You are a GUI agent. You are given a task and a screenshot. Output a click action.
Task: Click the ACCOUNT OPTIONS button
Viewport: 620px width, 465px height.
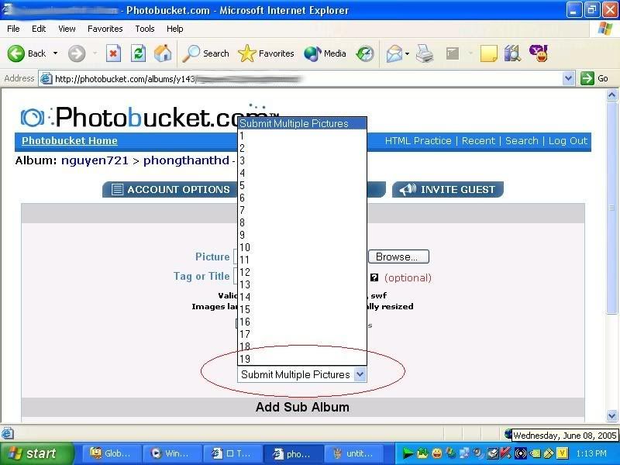pyautogui.click(x=170, y=189)
